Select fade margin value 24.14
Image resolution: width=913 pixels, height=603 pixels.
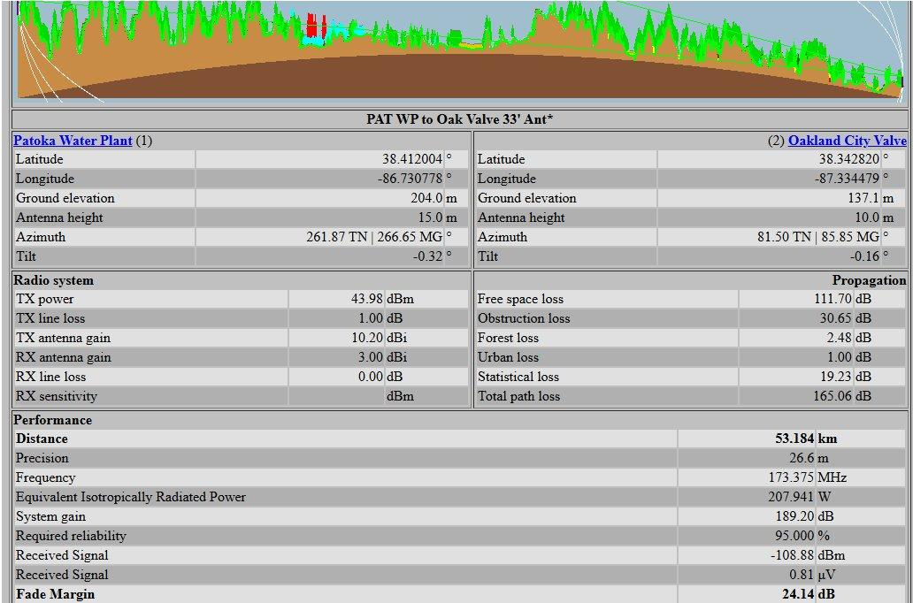798,594
